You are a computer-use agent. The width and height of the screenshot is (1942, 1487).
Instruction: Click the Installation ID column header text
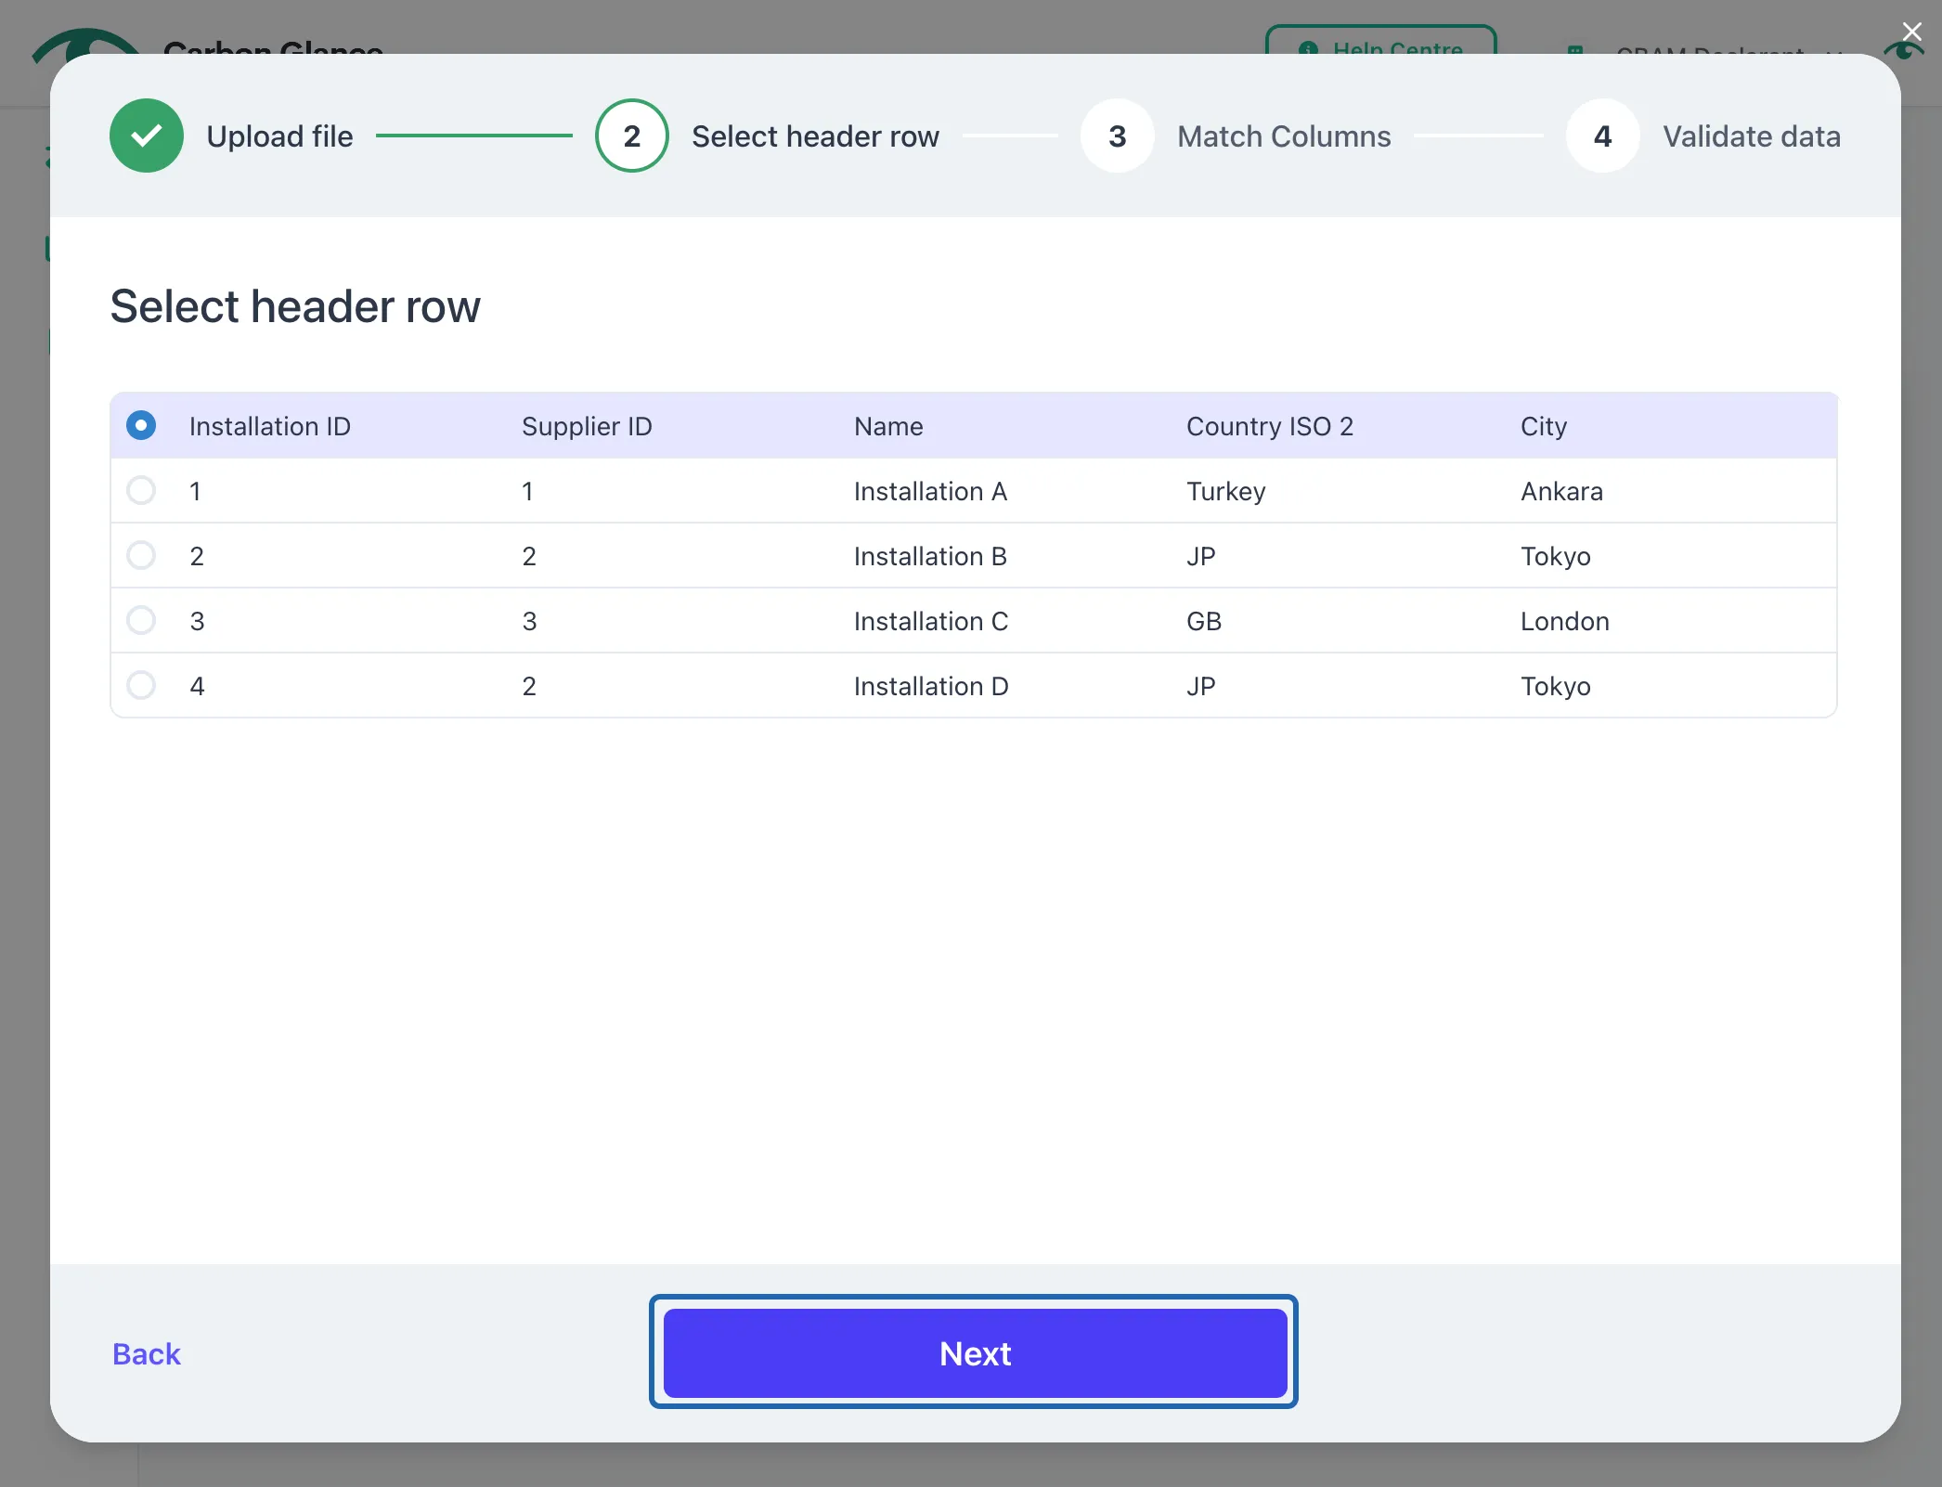pyautogui.click(x=270, y=426)
